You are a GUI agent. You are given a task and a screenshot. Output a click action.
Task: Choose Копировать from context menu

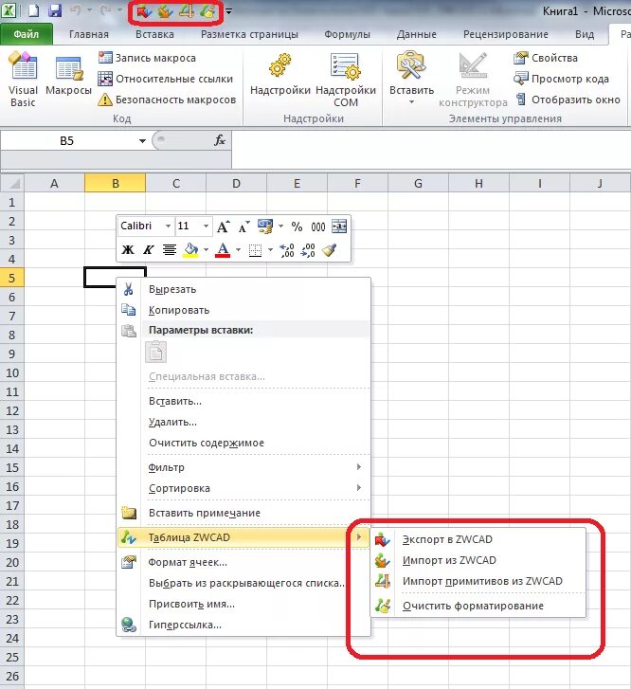point(243,310)
